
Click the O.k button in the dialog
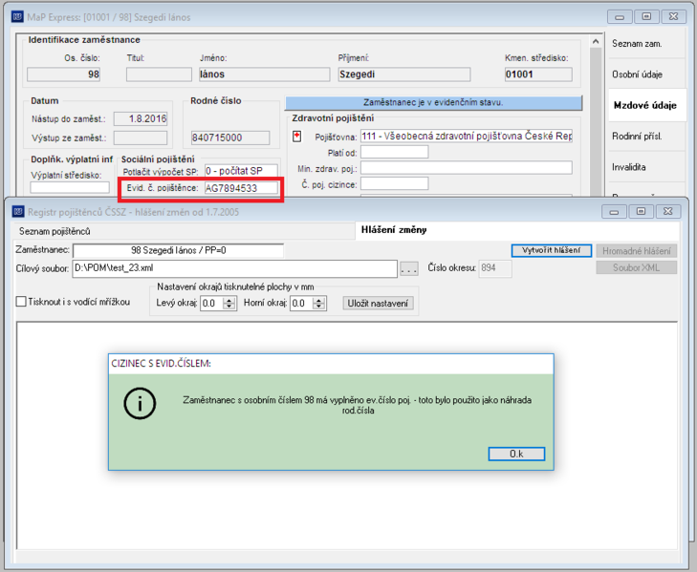click(516, 454)
